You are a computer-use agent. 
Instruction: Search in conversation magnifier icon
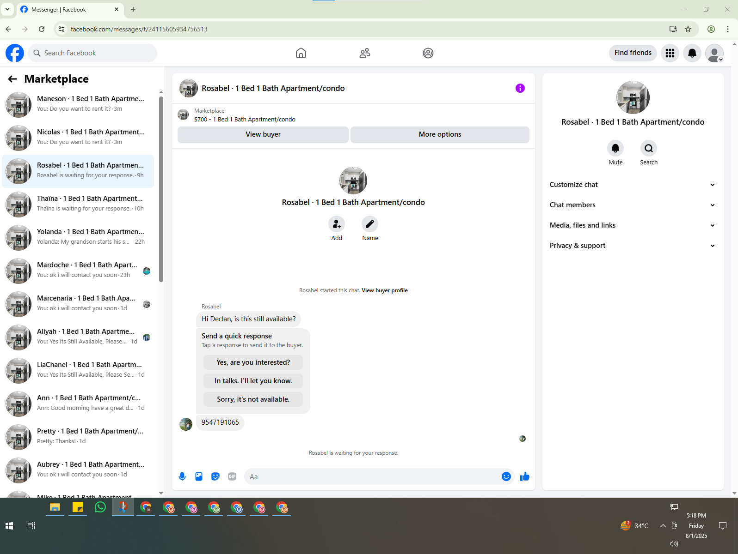click(649, 148)
